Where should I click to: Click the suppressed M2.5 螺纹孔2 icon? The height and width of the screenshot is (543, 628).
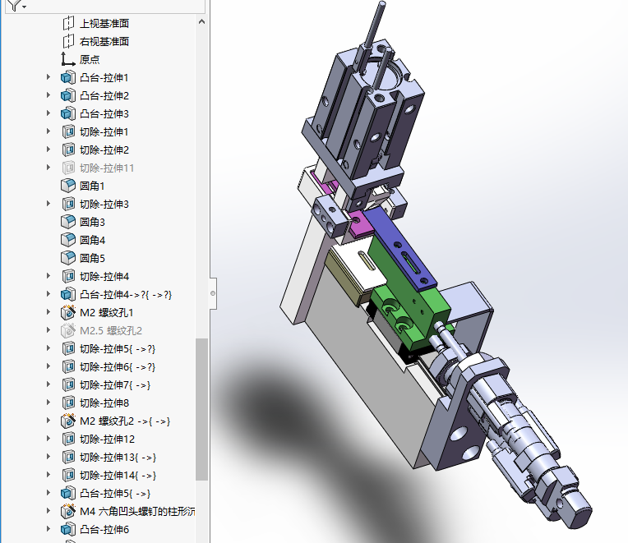pos(68,330)
